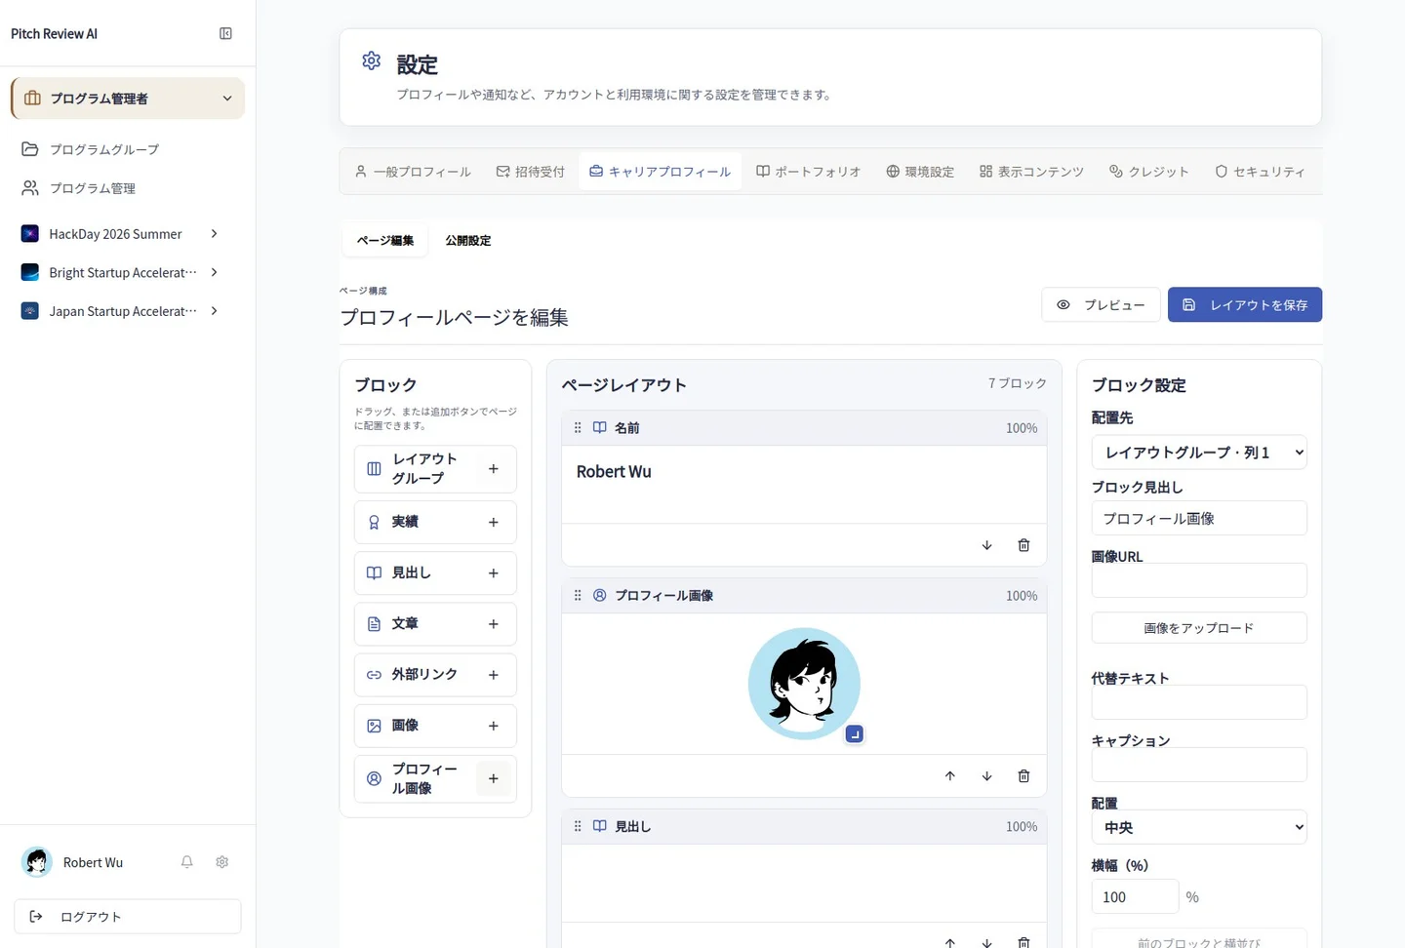The image size is (1405, 948).
Task: Add a 画像 block with plus
Action: coord(494,726)
